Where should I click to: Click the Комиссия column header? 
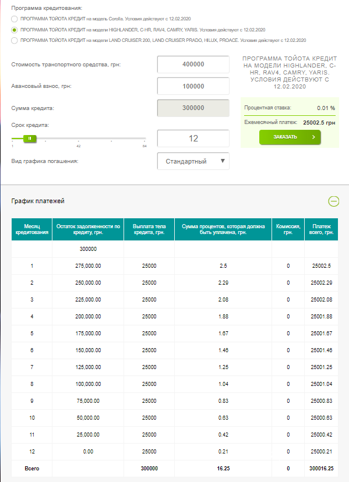288,229
